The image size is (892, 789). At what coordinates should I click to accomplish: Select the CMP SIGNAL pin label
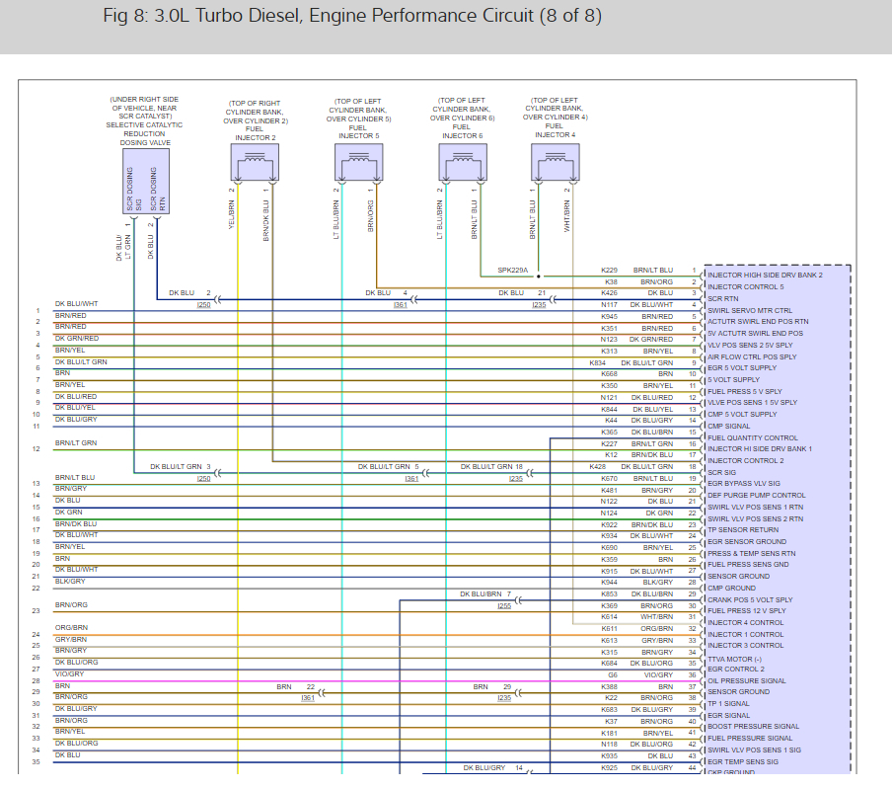tap(729, 426)
